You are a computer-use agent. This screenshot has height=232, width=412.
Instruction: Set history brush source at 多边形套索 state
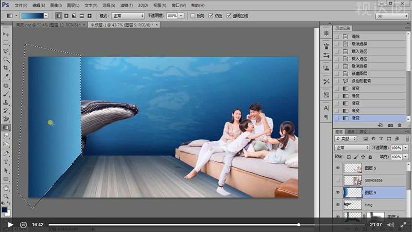(337, 81)
